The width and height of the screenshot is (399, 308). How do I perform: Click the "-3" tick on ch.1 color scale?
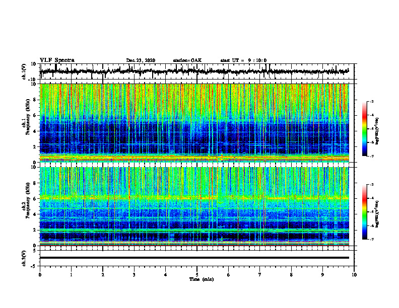[371, 101]
